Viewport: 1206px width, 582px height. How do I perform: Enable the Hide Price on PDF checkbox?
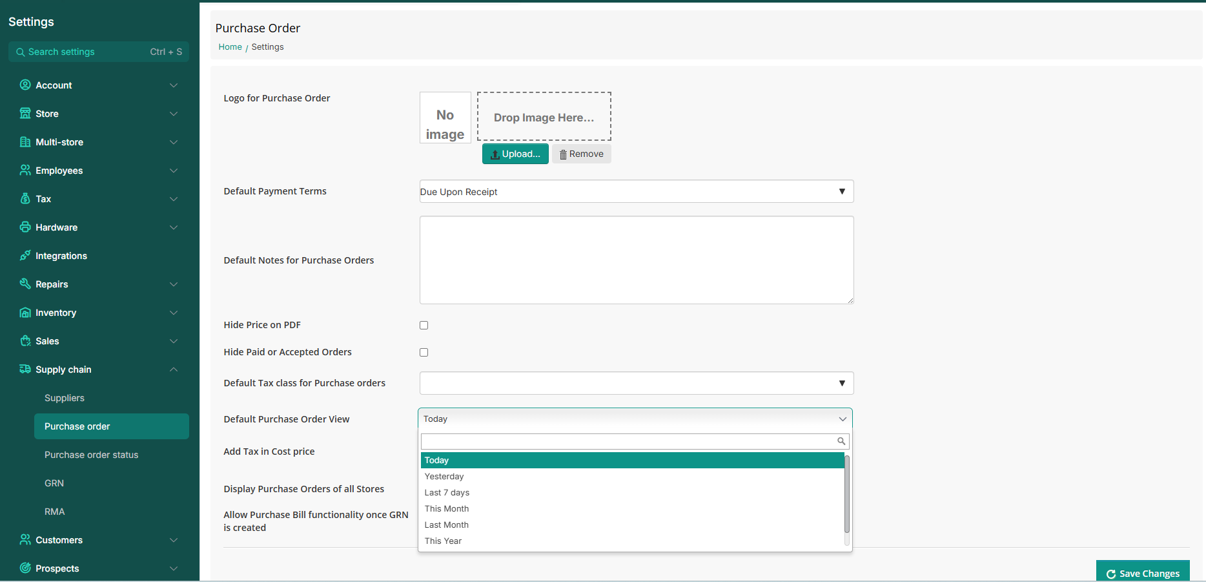click(424, 326)
